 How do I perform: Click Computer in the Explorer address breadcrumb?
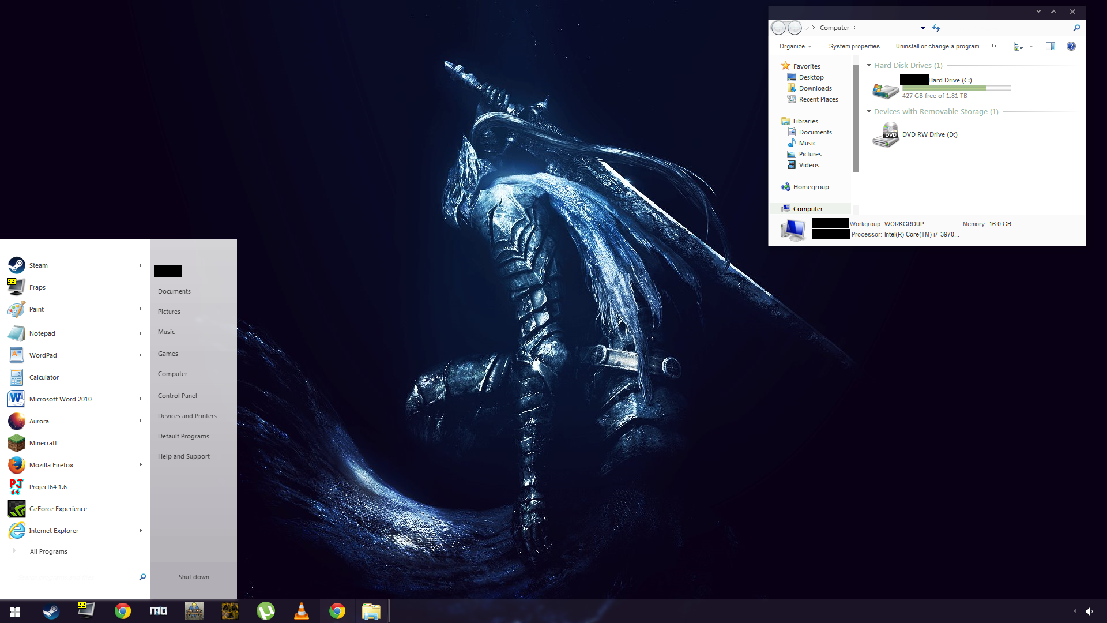pyautogui.click(x=834, y=28)
